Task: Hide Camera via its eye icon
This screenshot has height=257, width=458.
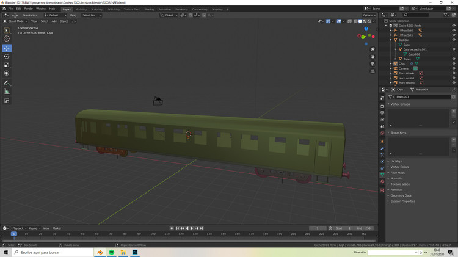Action: (x=454, y=68)
